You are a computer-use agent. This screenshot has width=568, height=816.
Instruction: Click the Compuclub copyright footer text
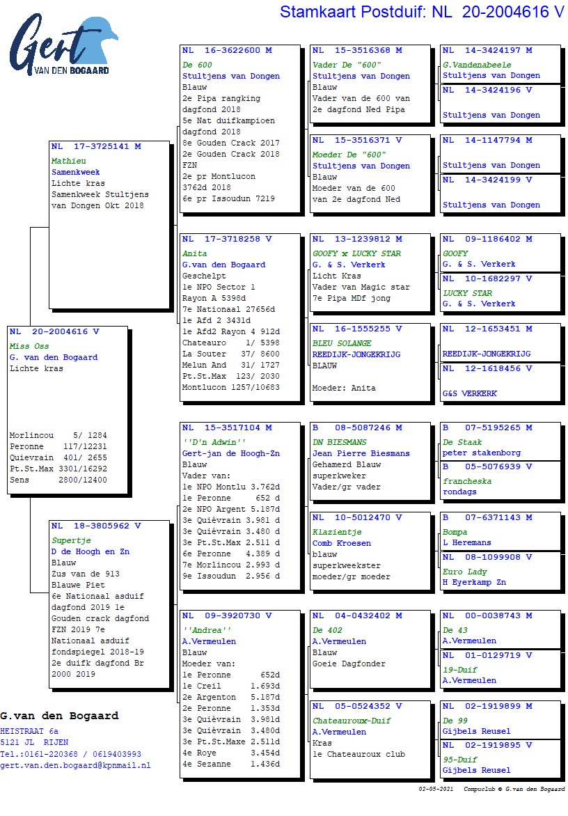click(x=491, y=789)
